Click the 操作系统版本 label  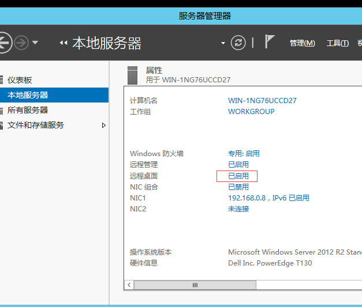pos(151,252)
